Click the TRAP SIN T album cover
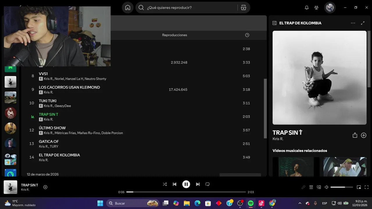This screenshot has height=209, width=372. tap(319, 78)
